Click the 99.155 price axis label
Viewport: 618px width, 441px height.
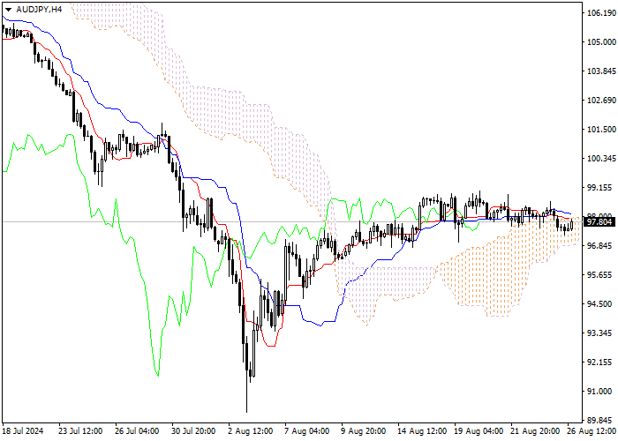tap(601, 188)
